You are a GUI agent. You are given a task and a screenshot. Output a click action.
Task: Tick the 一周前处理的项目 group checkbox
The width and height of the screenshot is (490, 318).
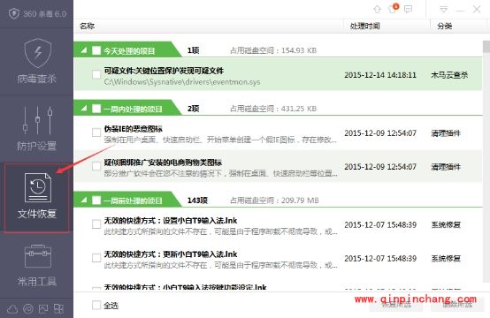click(x=96, y=200)
